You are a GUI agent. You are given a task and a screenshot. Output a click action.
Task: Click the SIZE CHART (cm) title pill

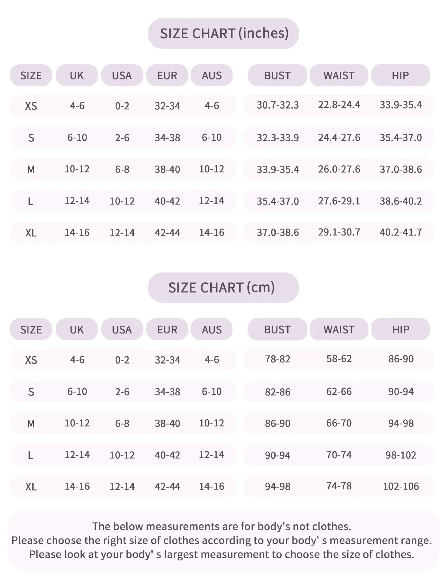(223, 288)
